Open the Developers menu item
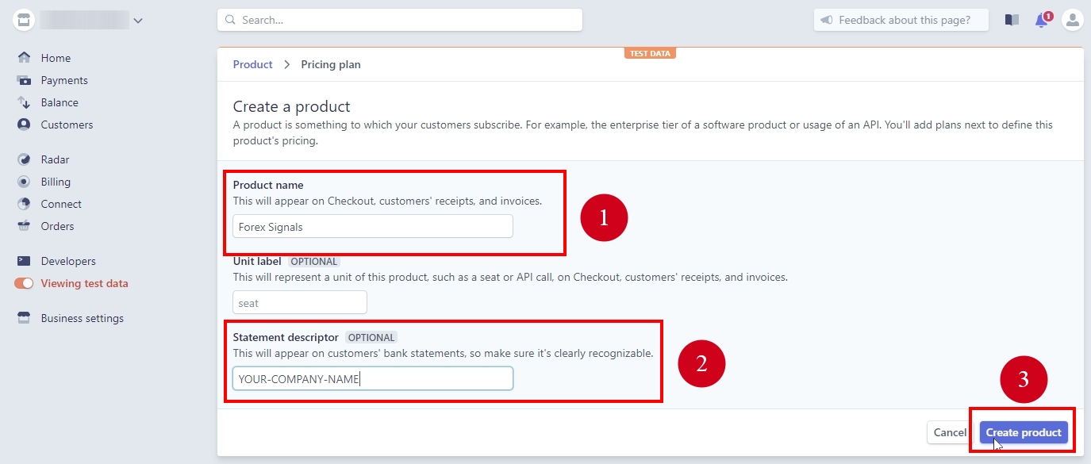Image resolution: width=1091 pixels, height=464 pixels. [x=68, y=261]
